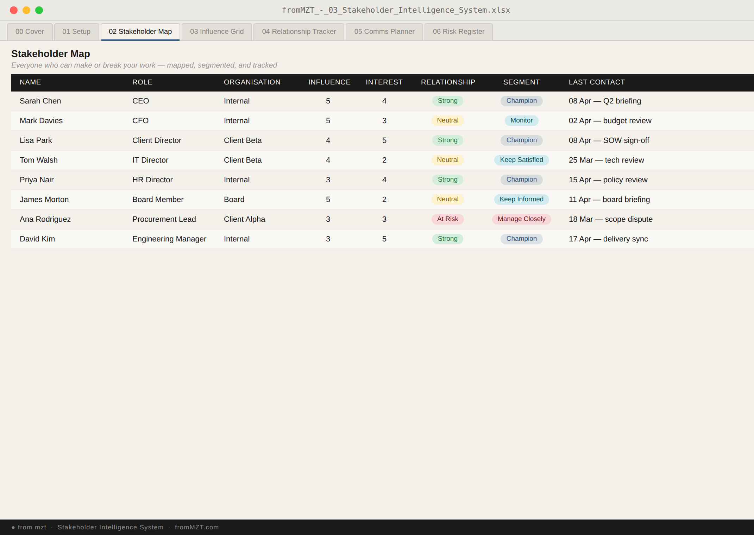Click the Keep Informed segment badge
The height and width of the screenshot is (535, 754).
pos(522,199)
